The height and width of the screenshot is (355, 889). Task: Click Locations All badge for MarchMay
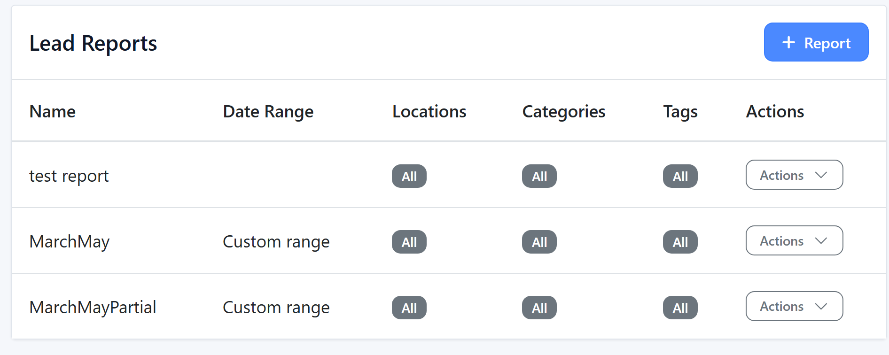(409, 242)
